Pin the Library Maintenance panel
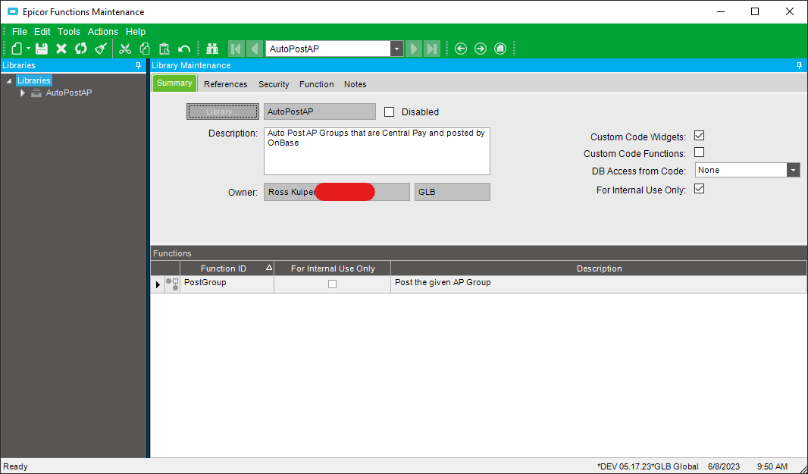808x474 pixels. click(x=799, y=65)
